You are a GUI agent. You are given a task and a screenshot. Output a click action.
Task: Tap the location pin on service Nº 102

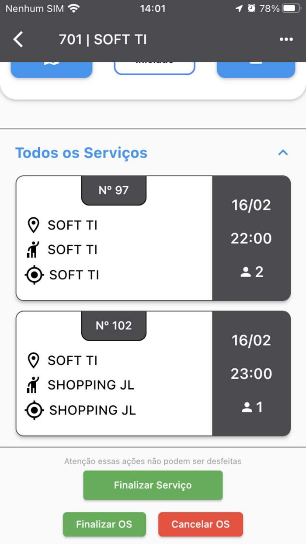coord(33,360)
